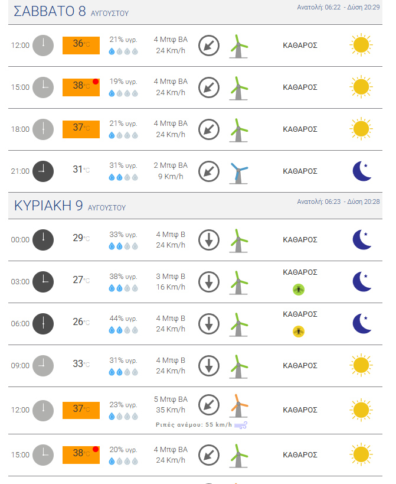
Task: Click the grey clock icon at Saturday 18:00
Action: coord(43,129)
